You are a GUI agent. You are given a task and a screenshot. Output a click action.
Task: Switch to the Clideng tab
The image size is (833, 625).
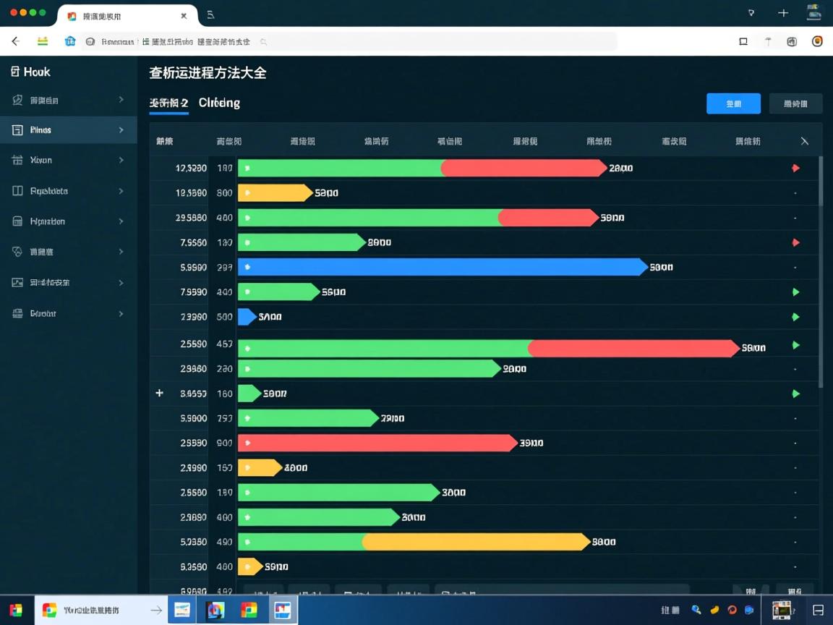click(218, 103)
